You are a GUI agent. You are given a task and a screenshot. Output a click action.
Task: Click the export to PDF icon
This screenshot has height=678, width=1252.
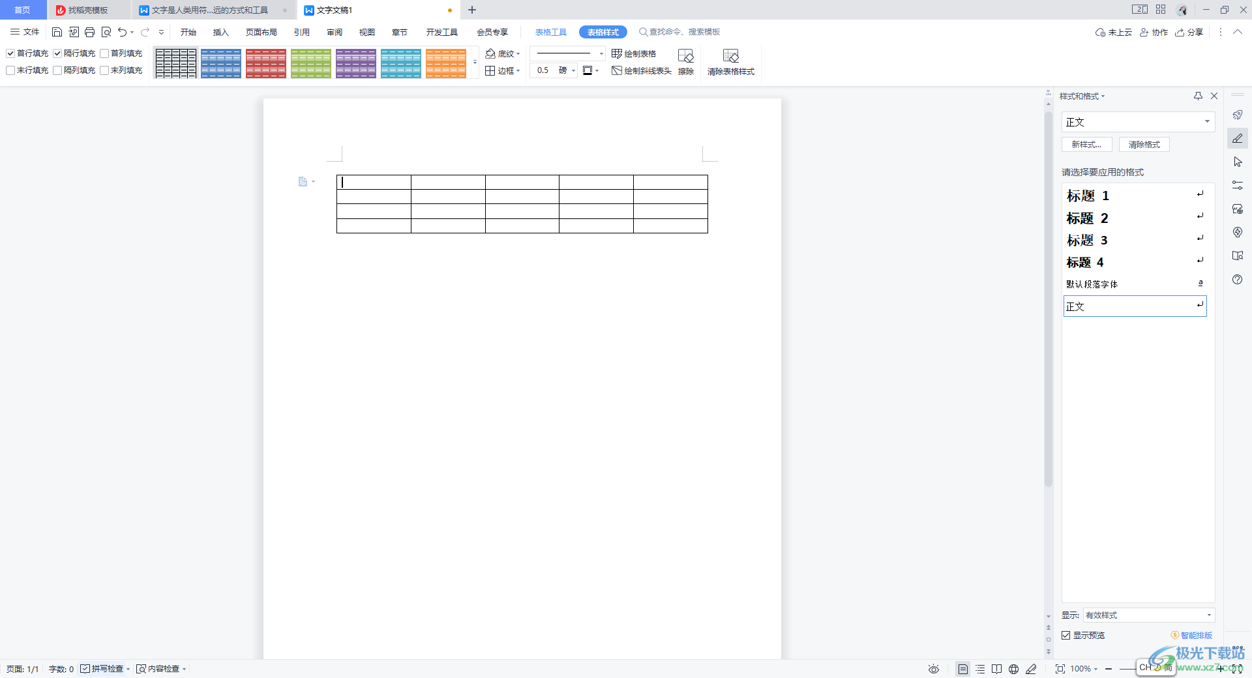tap(74, 32)
